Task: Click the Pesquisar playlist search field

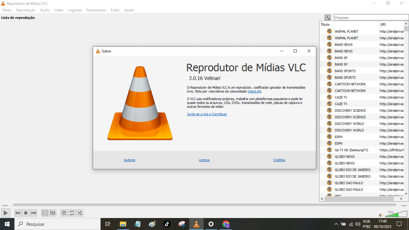Action: (371, 18)
